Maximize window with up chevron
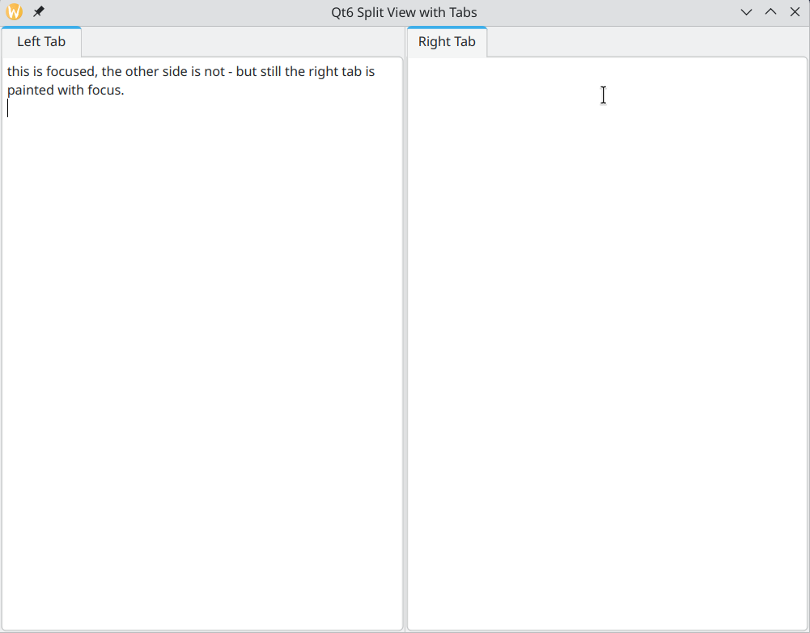 (770, 12)
